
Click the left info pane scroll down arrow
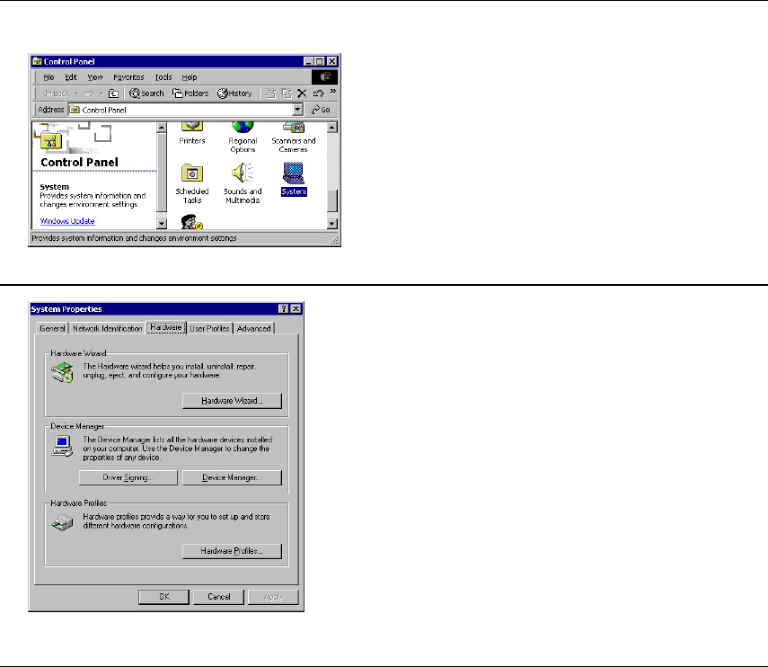(x=162, y=224)
